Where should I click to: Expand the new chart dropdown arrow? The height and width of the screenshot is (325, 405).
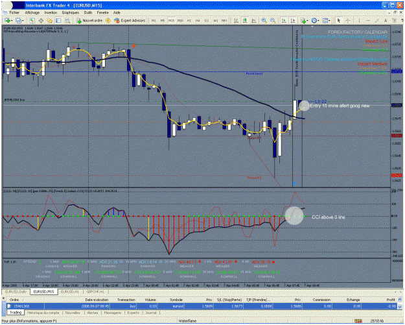click(12, 21)
